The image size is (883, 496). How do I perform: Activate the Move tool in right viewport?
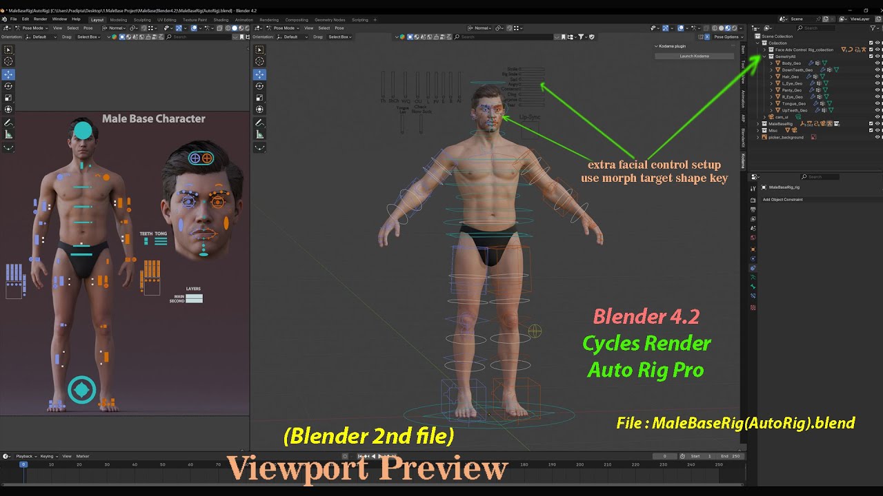(259, 74)
